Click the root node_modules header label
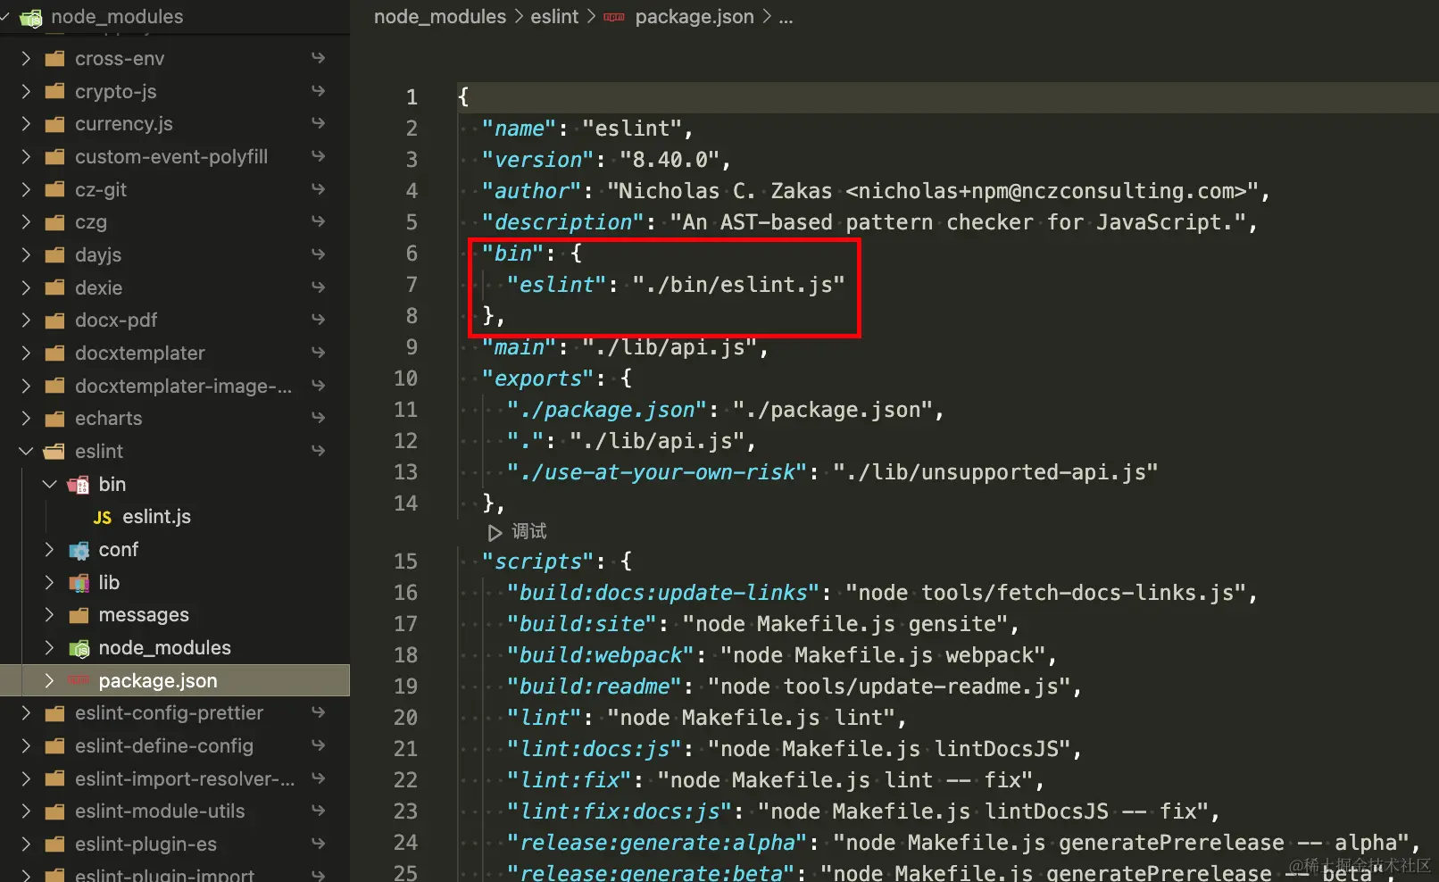This screenshot has width=1439, height=882. pyautogui.click(x=117, y=17)
